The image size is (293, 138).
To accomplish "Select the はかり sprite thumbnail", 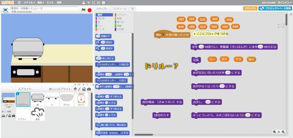I will point(81,99).
